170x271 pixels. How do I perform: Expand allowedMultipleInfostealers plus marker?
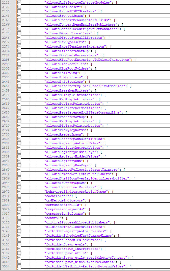[x=19, y=95]
